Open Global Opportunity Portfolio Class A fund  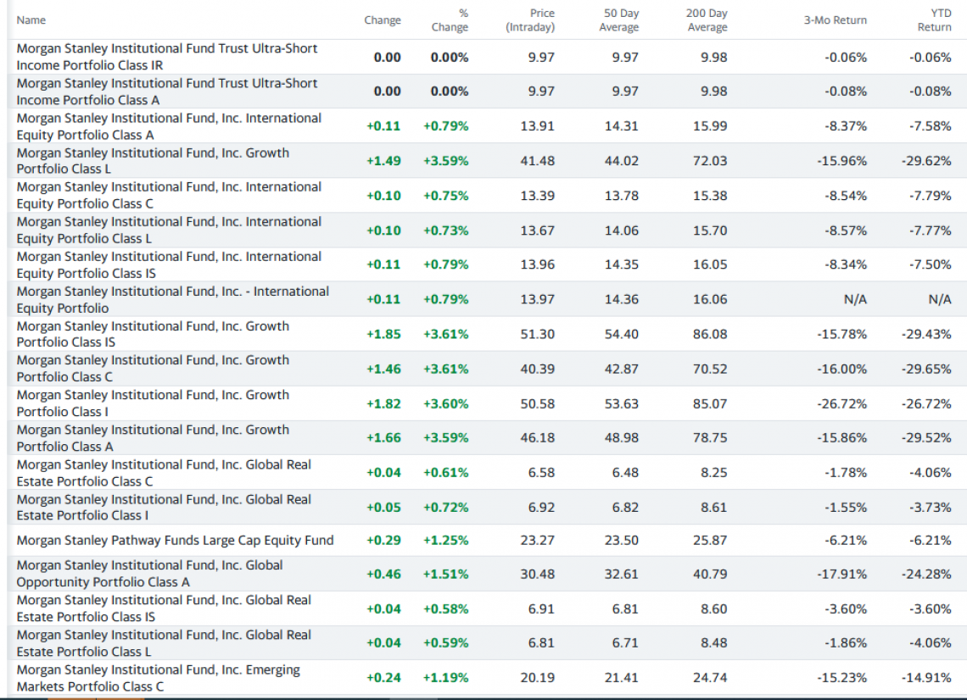[150, 574]
